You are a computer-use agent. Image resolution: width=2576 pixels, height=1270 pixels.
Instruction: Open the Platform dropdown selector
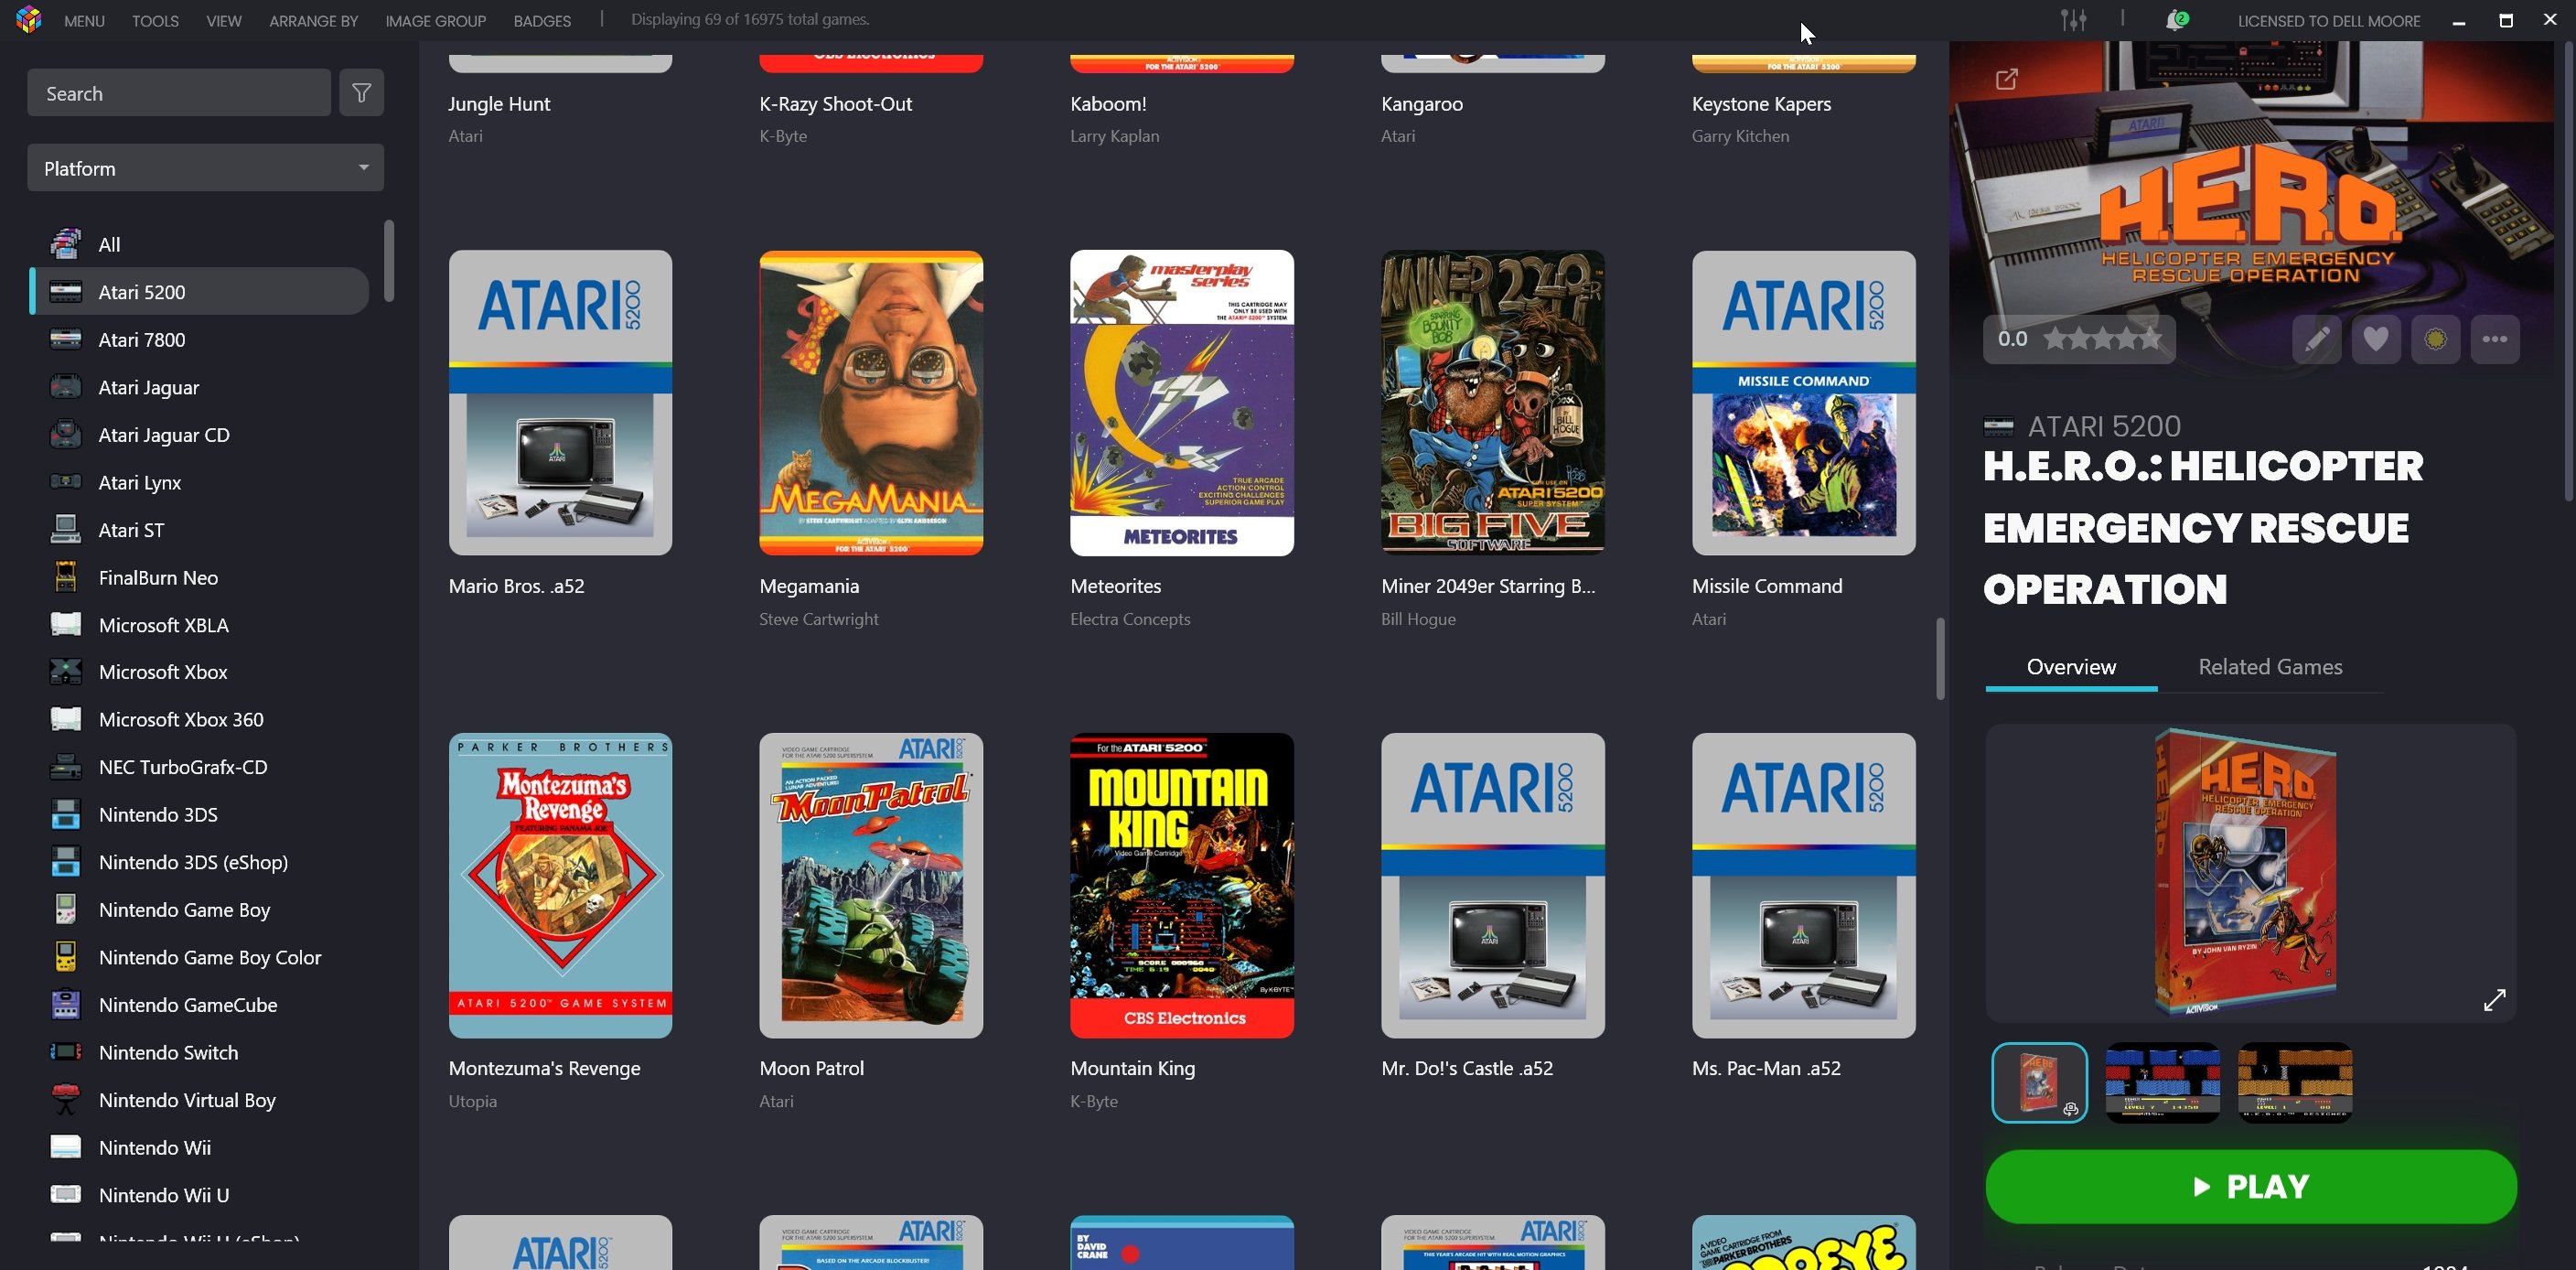click(x=205, y=168)
